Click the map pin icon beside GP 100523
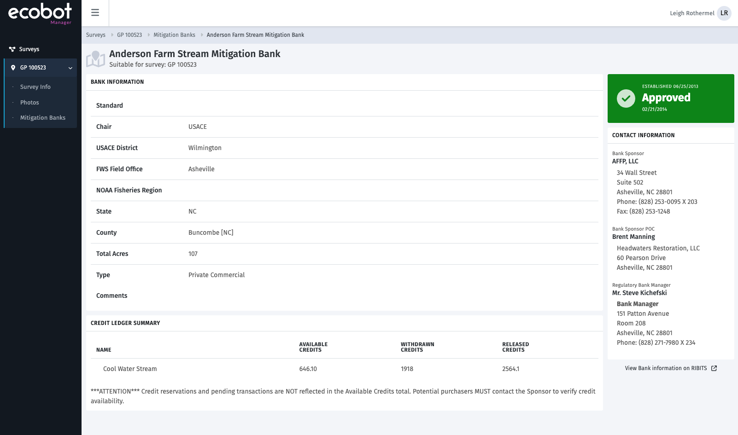Viewport: 738px width, 435px height. click(13, 68)
